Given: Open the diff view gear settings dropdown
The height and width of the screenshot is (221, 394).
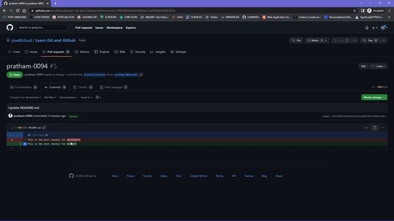Looking at the screenshot, I should point(98,97).
